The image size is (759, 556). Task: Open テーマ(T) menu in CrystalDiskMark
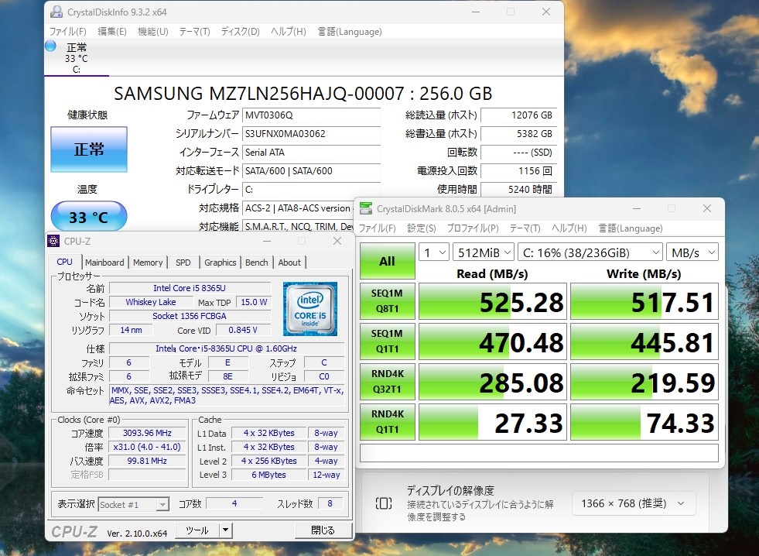525,228
